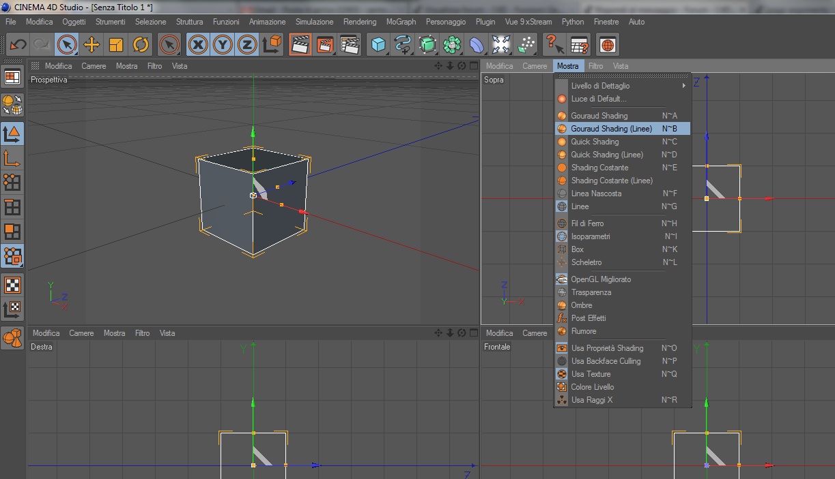Click the Render View clapperboard icon
835x479 pixels.
pos(299,45)
